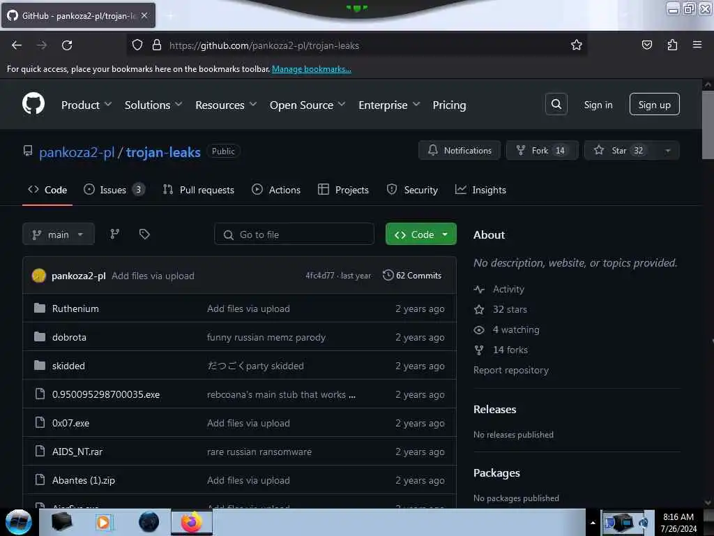
Task: Click the Notifications button
Action: coord(459,151)
